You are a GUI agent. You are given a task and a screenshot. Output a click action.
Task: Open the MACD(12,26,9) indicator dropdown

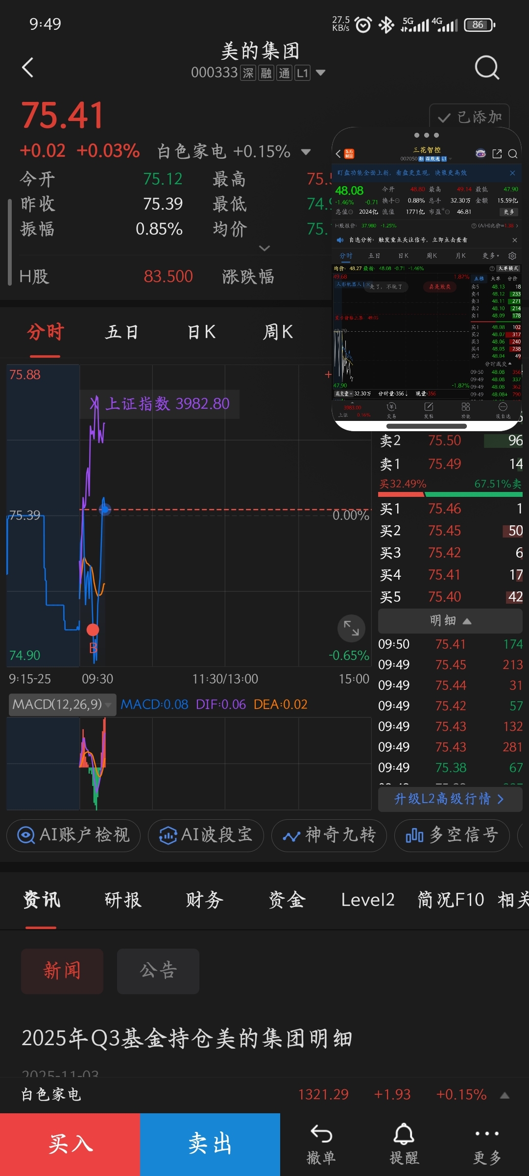click(62, 705)
